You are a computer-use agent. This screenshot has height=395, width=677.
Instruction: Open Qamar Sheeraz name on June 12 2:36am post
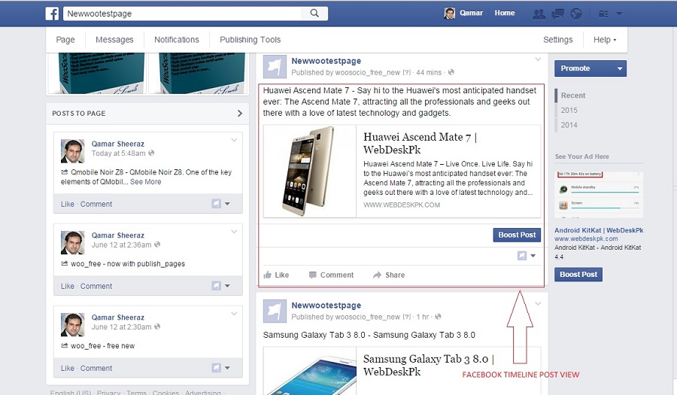point(118,235)
